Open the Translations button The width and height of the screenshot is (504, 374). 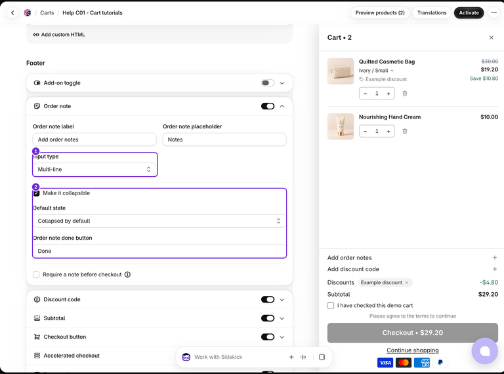click(432, 13)
